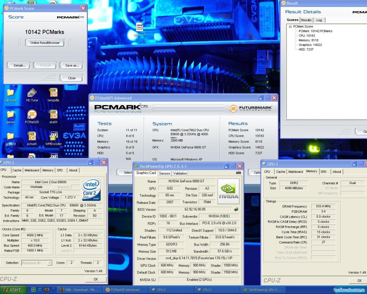Open the Validation tab in GPU-Z
This screenshot has width=367, height=294.
[180, 173]
